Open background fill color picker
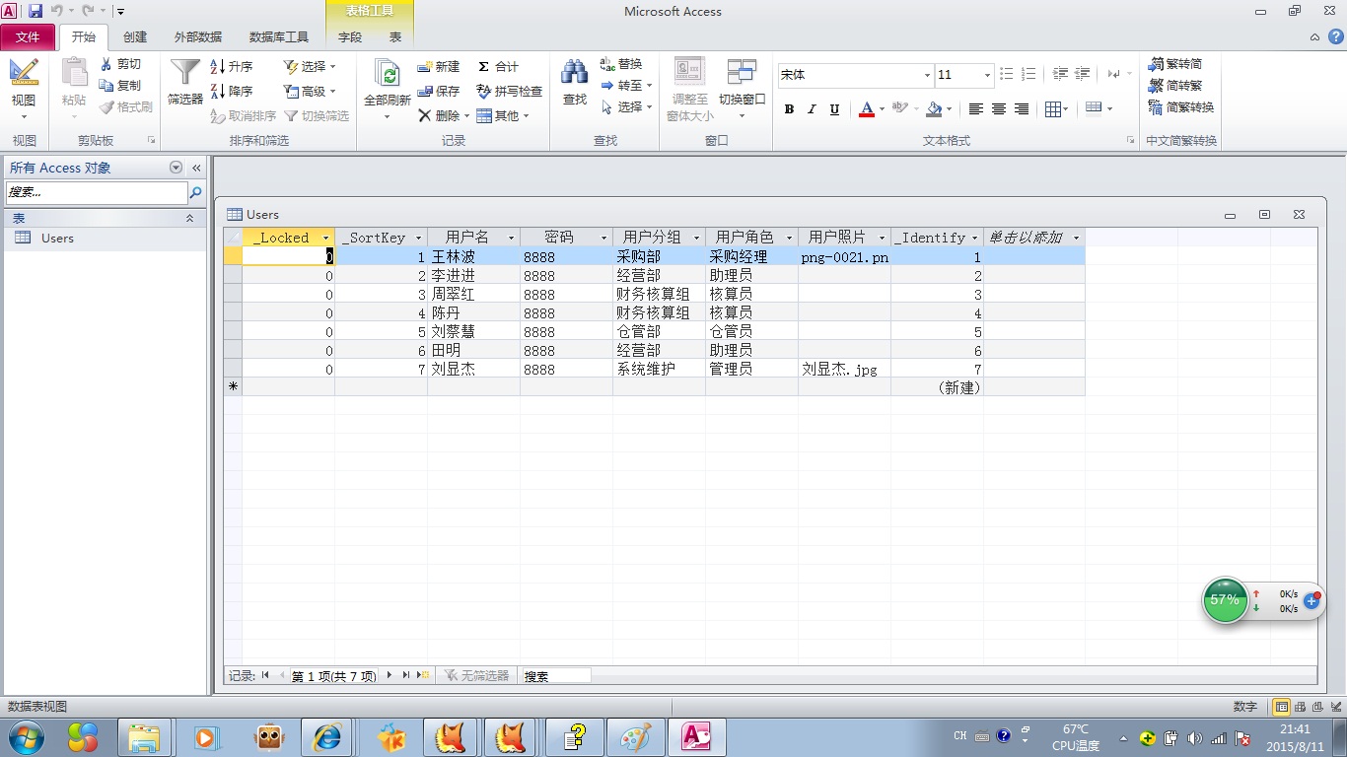Screen dimensions: 1347x757 click(949, 108)
